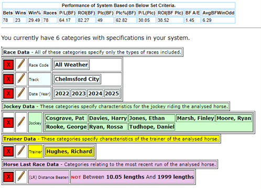Screen dimensions: 261x189
Task: Click the Jockey label cell
Action: click(x=35, y=123)
